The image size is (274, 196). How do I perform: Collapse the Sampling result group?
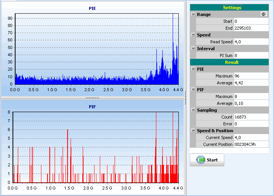tap(193, 110)
